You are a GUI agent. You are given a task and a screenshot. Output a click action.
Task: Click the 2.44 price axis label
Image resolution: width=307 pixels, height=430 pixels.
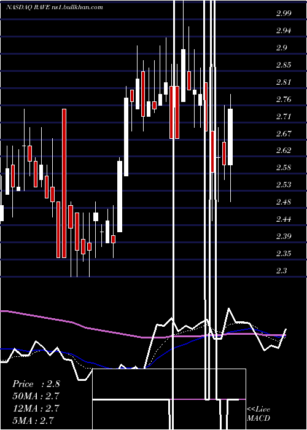tap(284, 219)
